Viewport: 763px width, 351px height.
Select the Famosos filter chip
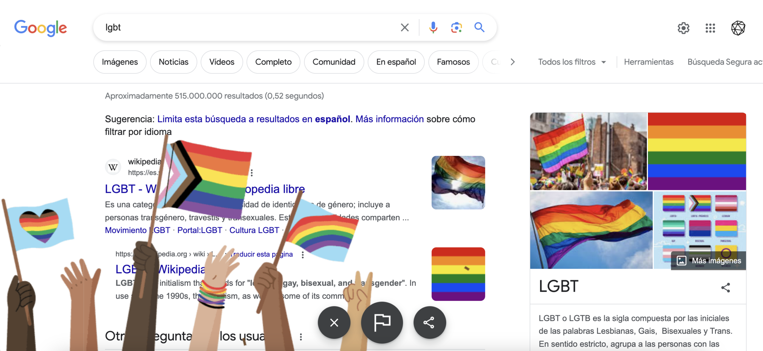(x=453, y=62)
